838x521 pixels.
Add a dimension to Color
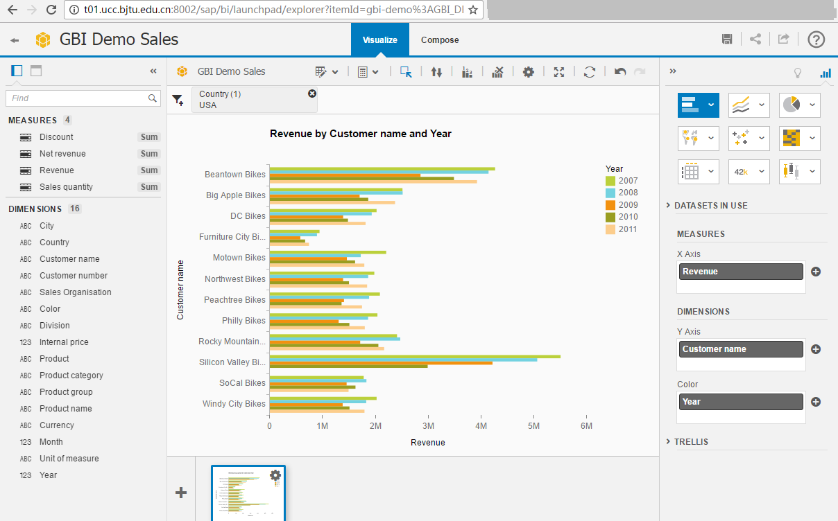click(x=816, y=402)
